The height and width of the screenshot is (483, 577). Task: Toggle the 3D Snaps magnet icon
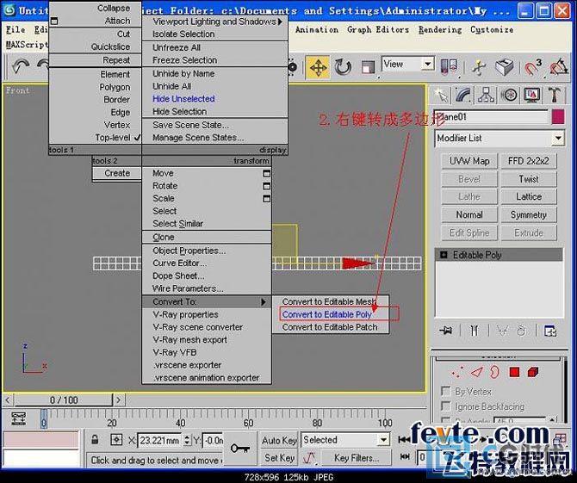532,67
